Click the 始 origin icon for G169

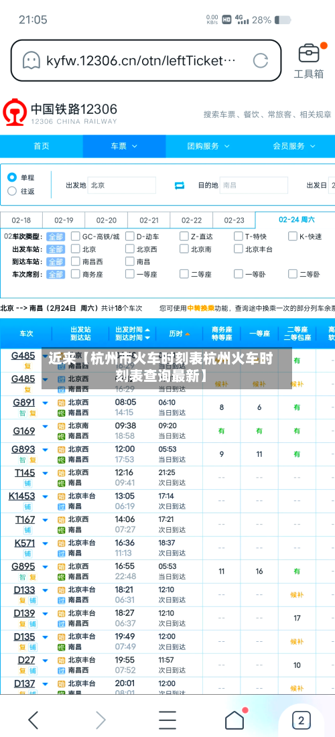61,426
